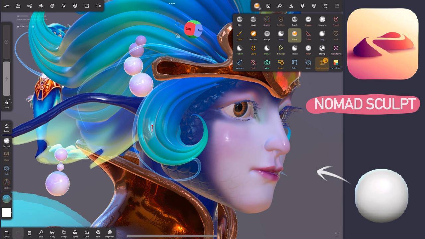The width and height of the screenshot is (425, 239).
Task: Select the highlighted Paint tool
Action: point(295,35)
